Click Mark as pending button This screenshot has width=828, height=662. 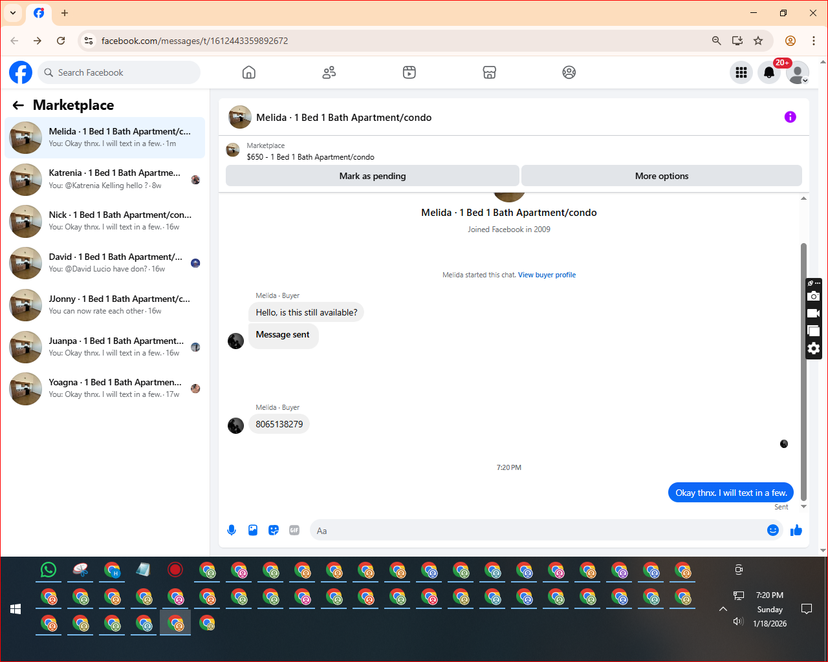tap(373, 176)
